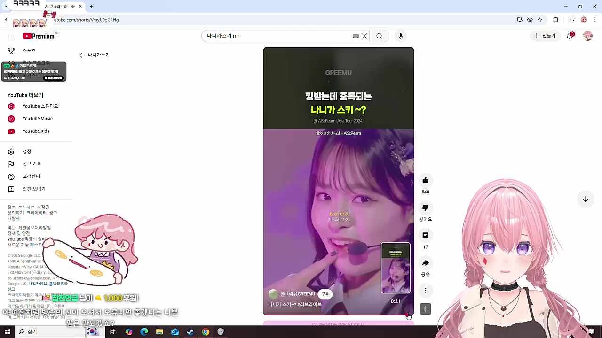This screenshot has height=338, width=602.
Task: Open the @그리뮤GREEMU channel link
Action: [x=298, y=294]
